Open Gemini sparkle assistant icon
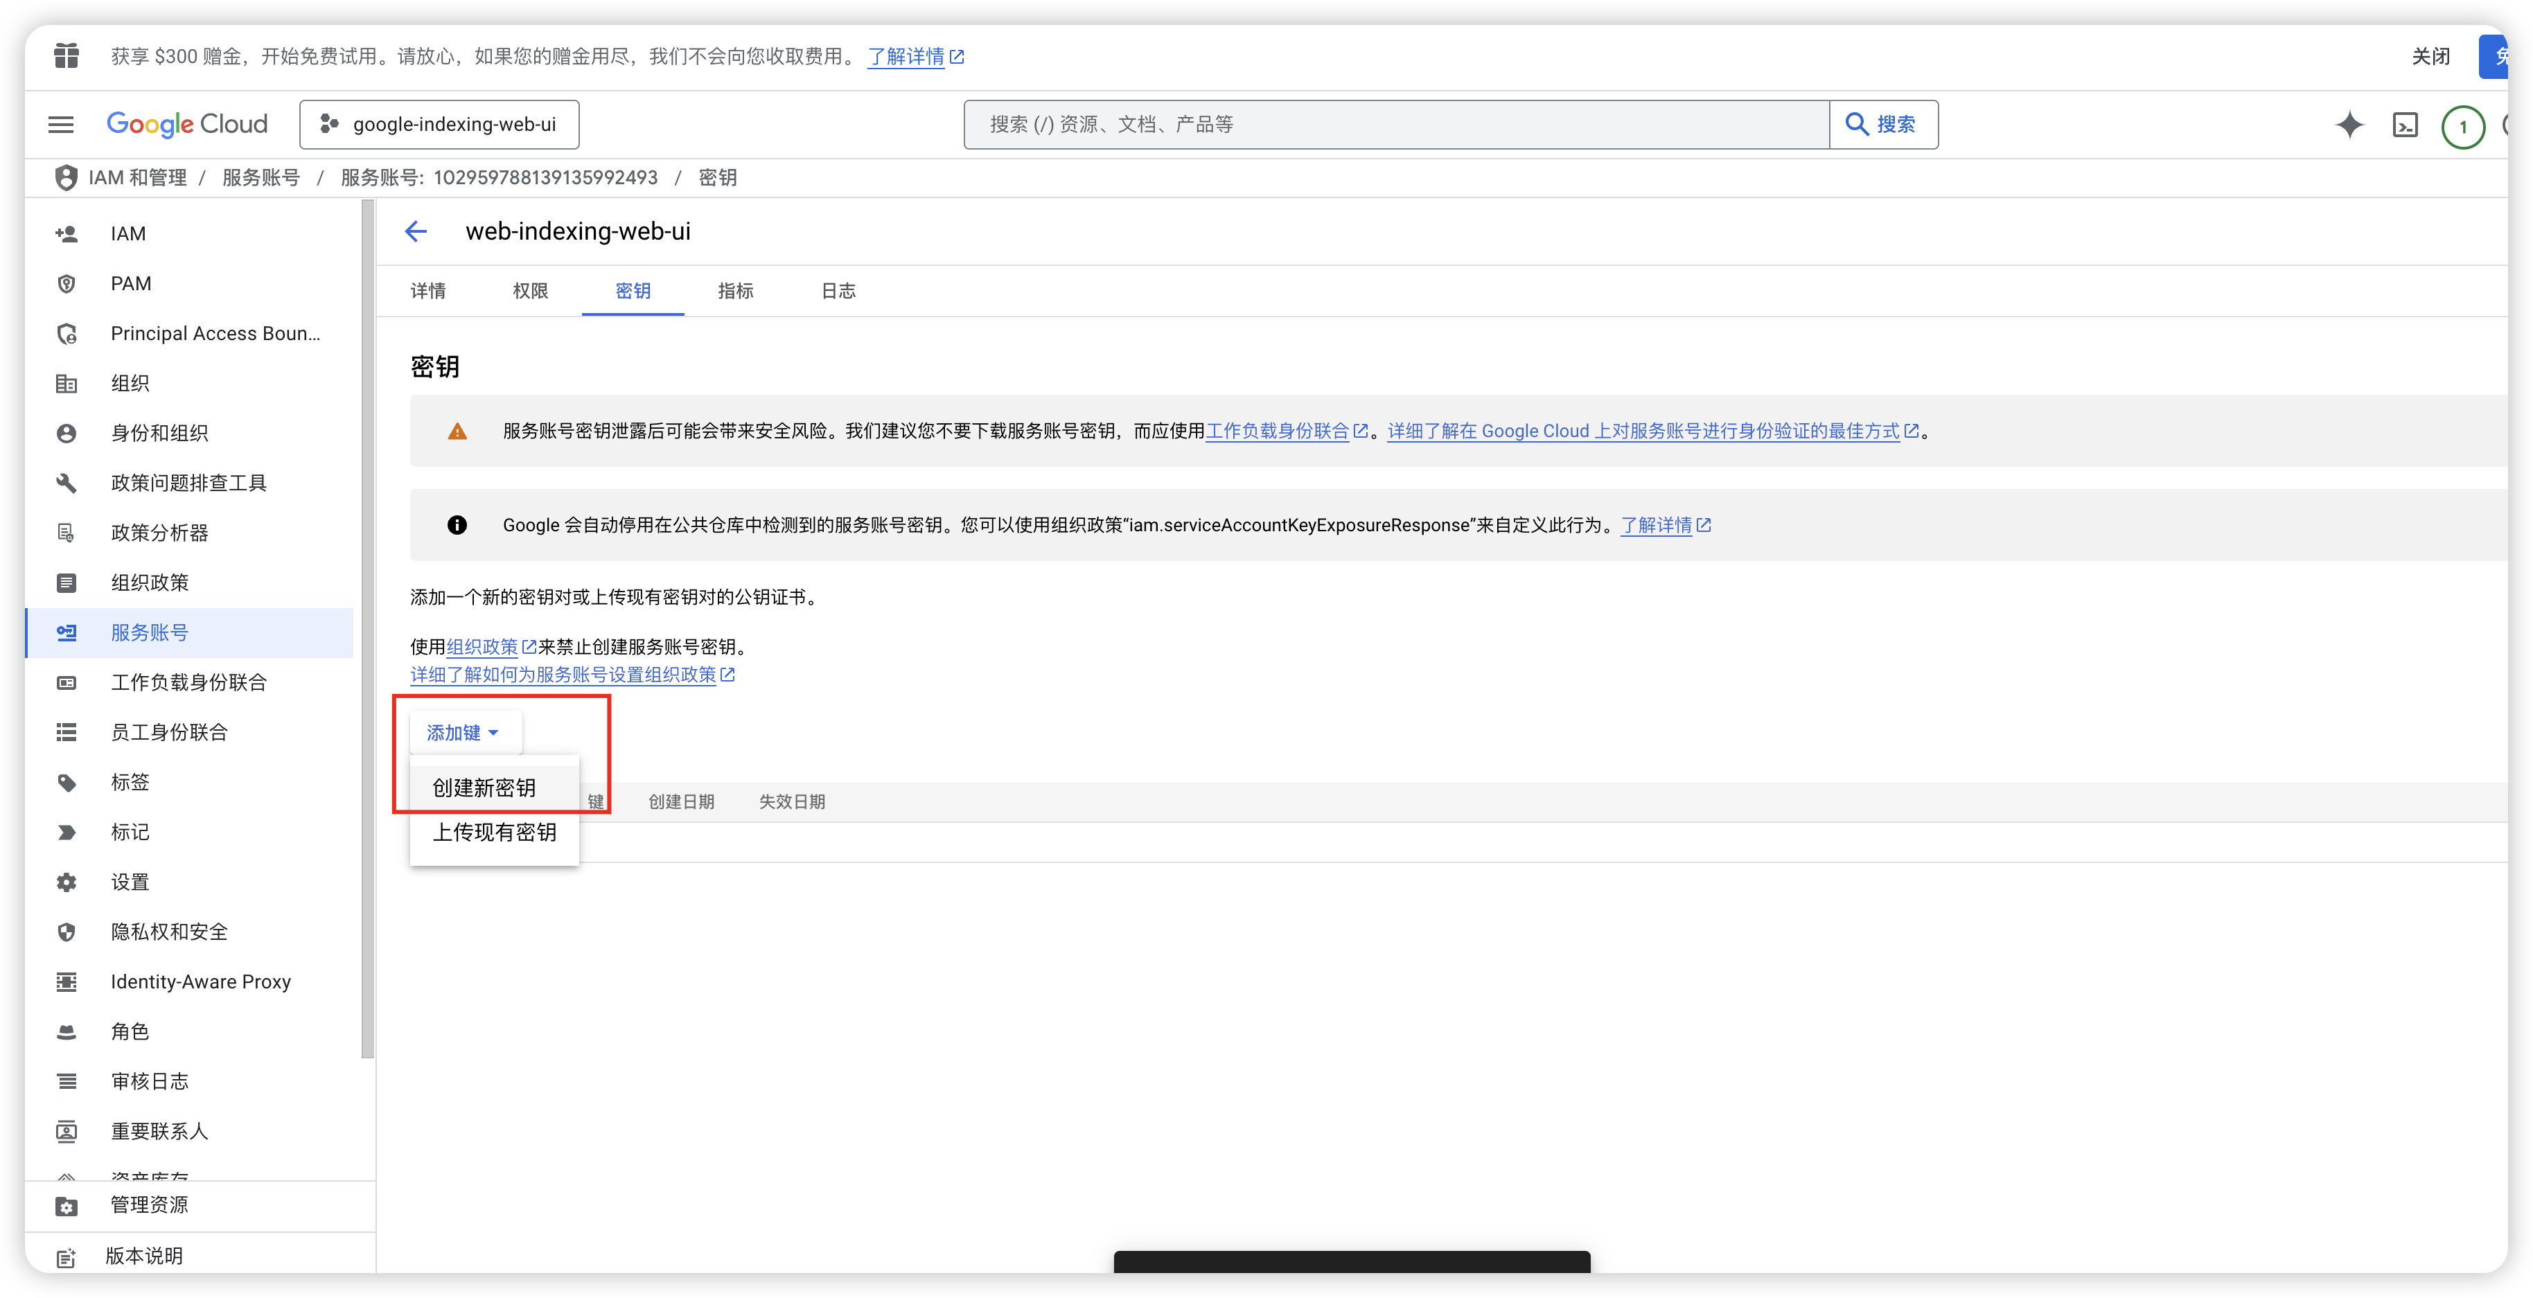Screen dimensions: 2533x1298 point(2348,125)
